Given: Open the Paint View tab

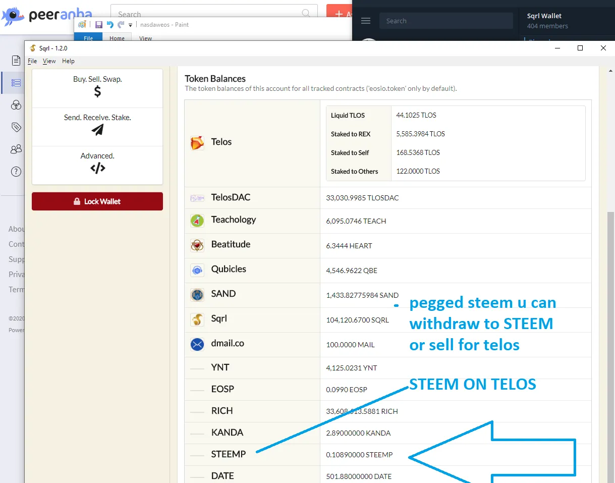Looking at the screenshot, I should coord(145,38).
